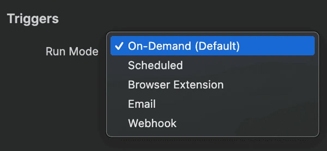Switch run mode to Browser Extension
This screenshot has width=327, height=151.
coord(176,85)
